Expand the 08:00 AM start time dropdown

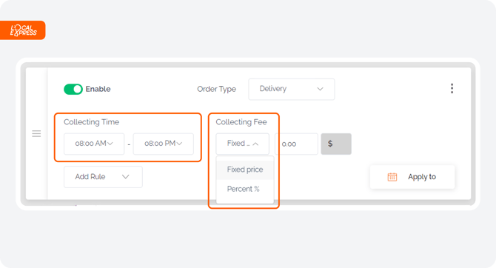pyautogui.click(x=94, y=144)
